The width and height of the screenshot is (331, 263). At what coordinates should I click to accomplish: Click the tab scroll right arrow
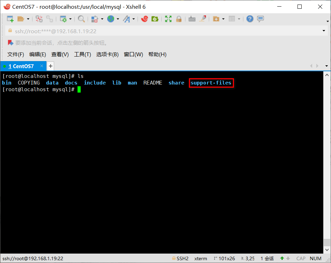[x=317, y=66]
